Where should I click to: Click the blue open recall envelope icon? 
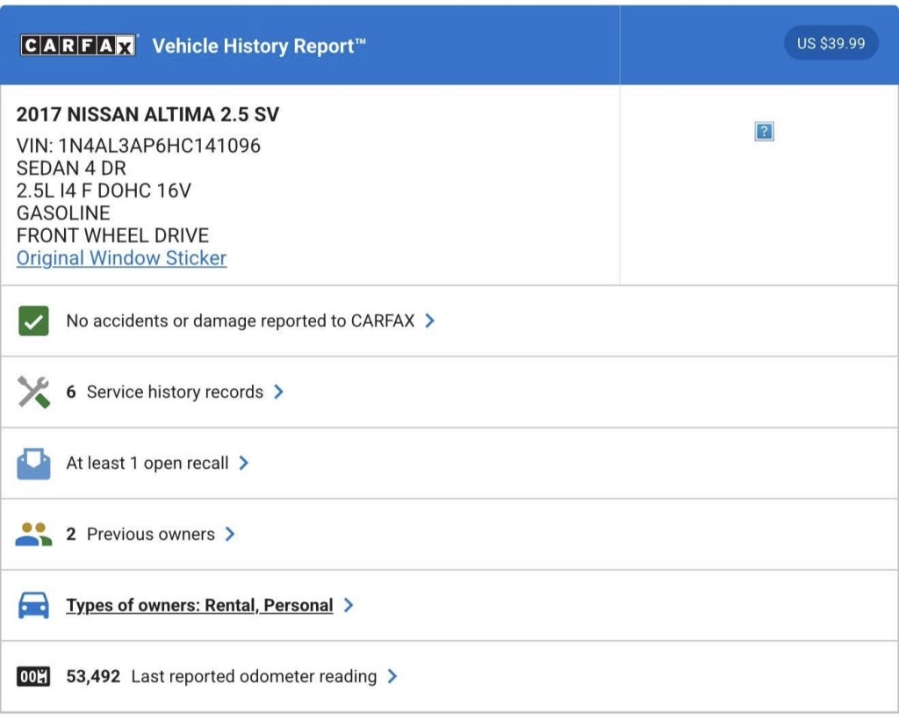tap(33, 464)
